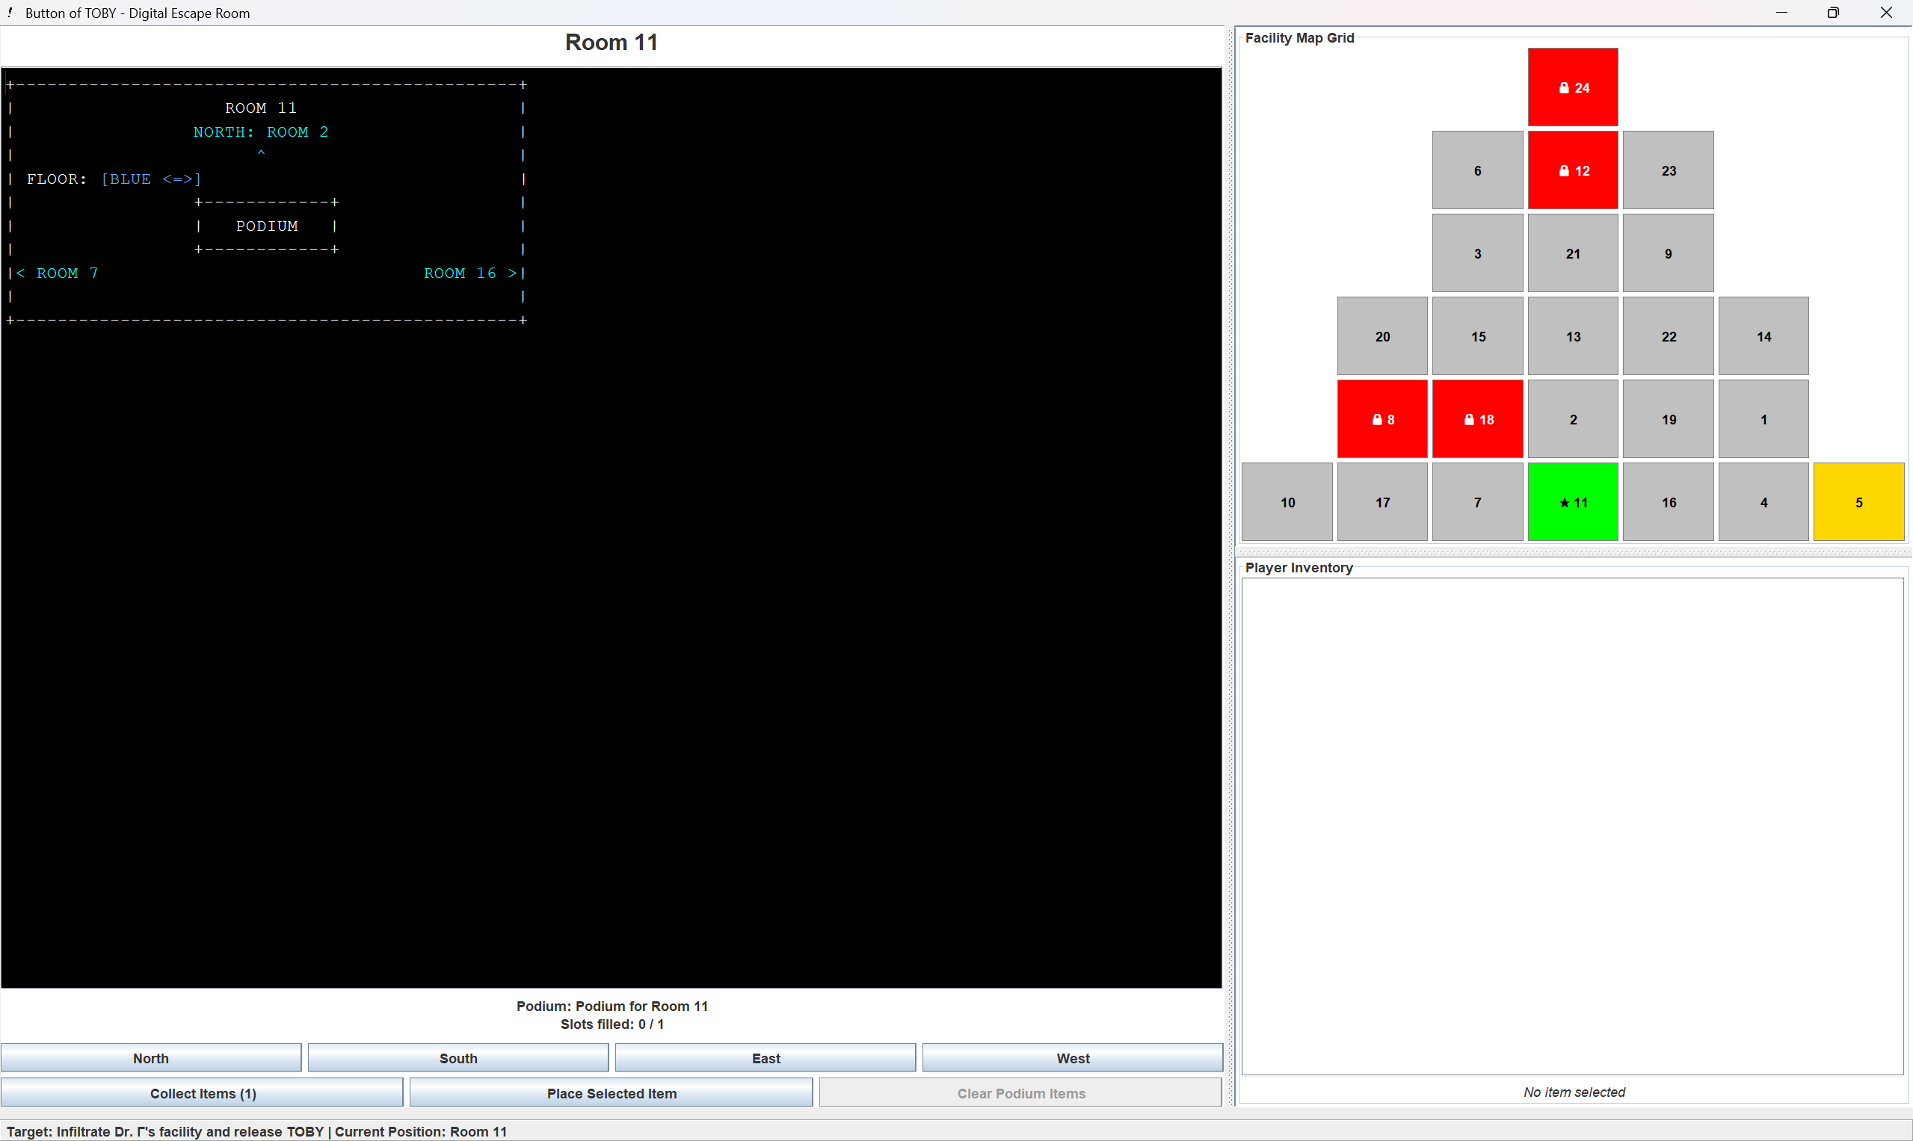Click the yellow room 5 tile

point(1858,502)
